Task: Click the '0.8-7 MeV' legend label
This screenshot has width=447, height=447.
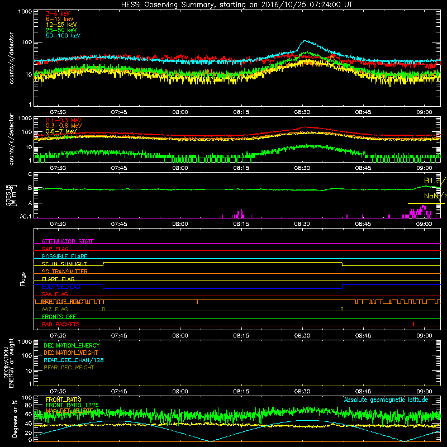Action: point(61,131)
